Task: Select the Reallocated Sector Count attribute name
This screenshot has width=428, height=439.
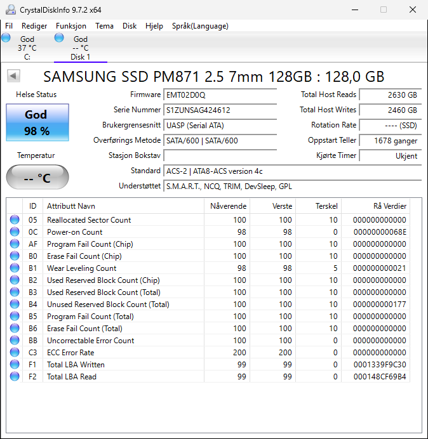Action: pyautogui.click(x=89, y=220)
